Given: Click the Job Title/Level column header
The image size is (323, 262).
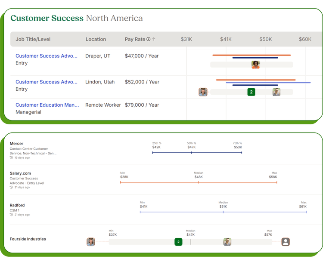Looking at the screenshot, I should [33, 39].
